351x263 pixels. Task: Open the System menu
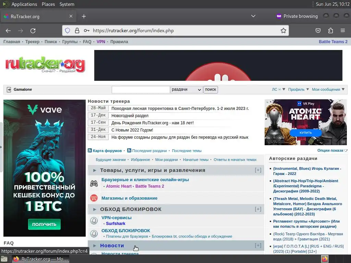tap(67, 4)
